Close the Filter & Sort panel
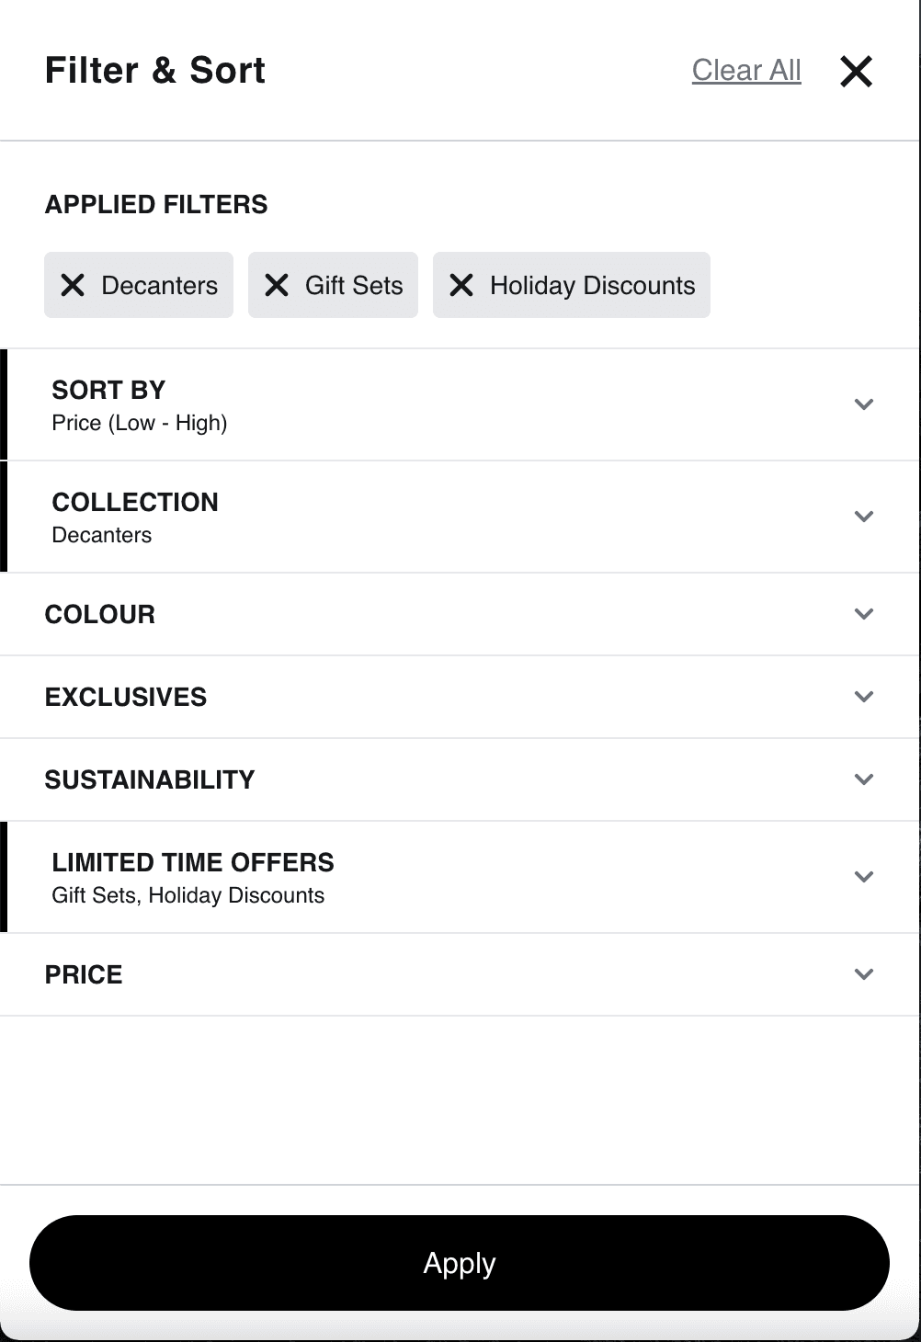This screenshot has width=921, height=1342. (x=856, y=71)
